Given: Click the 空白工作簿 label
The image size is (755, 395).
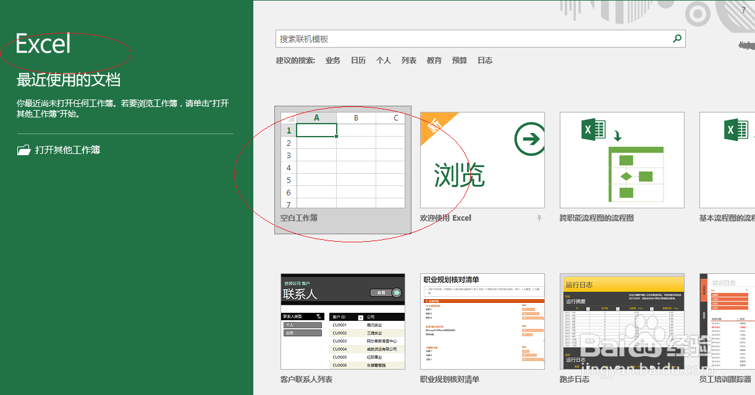Looking at the screenshot, I should click(299, 218).
